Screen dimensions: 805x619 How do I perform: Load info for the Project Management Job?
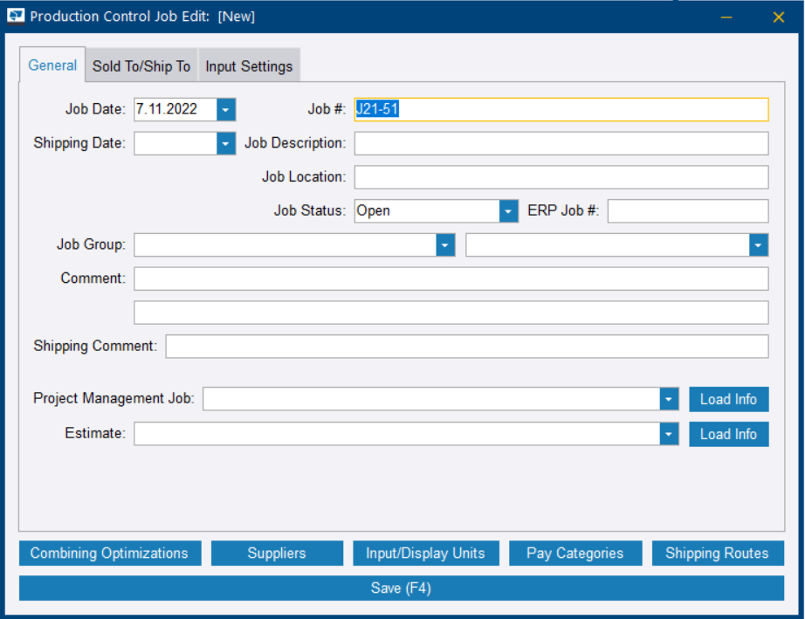point(729,399)
